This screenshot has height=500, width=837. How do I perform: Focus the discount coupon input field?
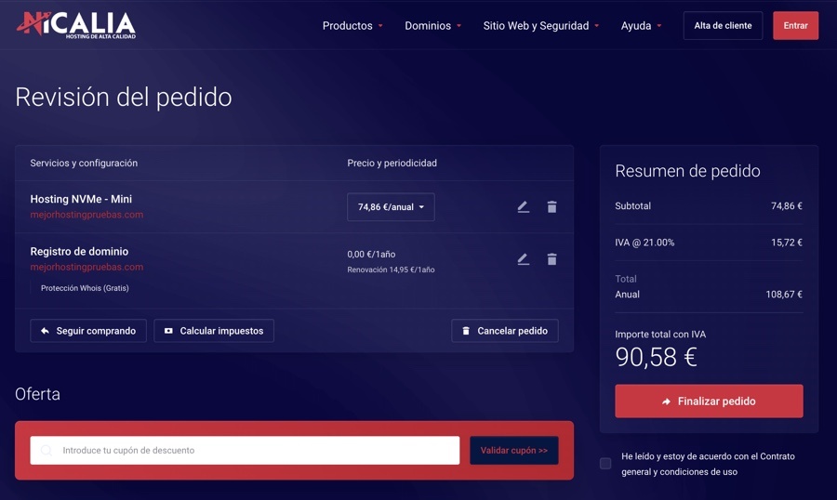(x=245, y=451)
